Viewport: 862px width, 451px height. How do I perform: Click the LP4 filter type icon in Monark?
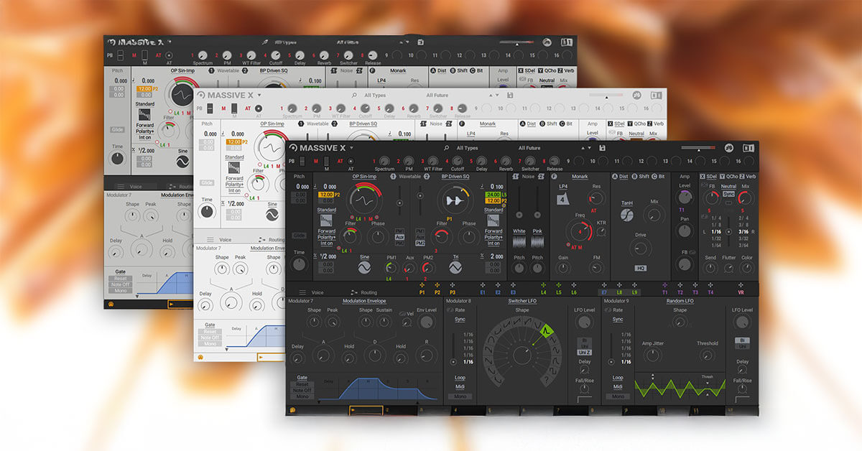(563, 199)
